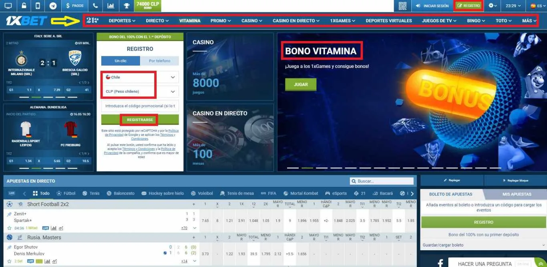
Task: Select the Baloncesto sports filter
Action: [121, 193]
